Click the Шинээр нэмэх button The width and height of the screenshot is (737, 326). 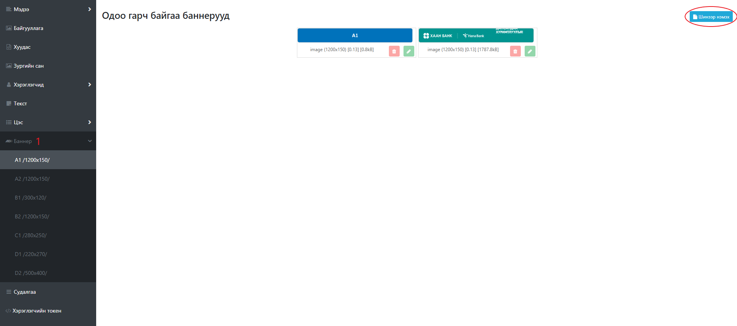pyautogui.click(x=711, y=17)
